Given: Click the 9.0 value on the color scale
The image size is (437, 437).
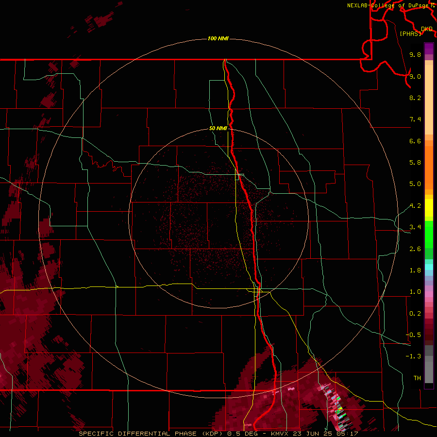Looking at the screenshot, I should 415,76.
